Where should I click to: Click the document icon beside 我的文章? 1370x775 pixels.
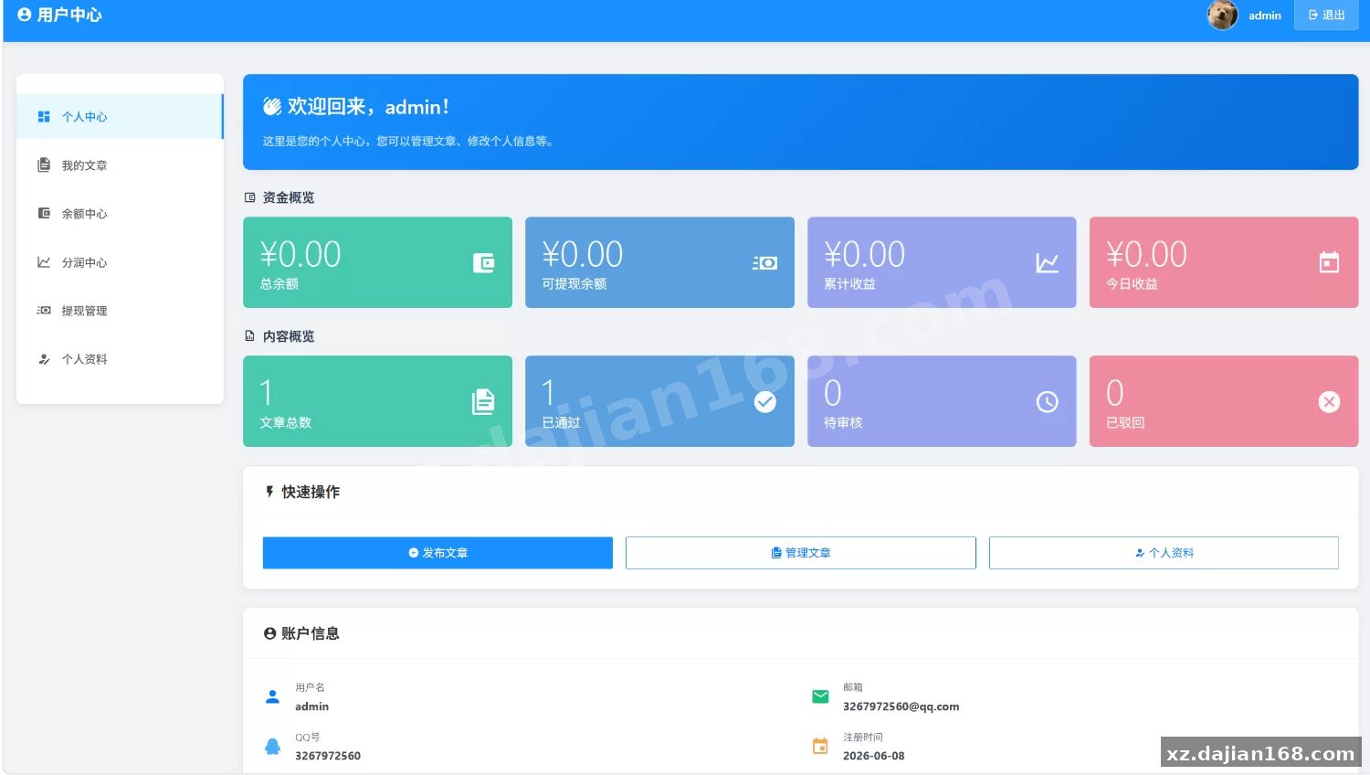click(44, 165)
